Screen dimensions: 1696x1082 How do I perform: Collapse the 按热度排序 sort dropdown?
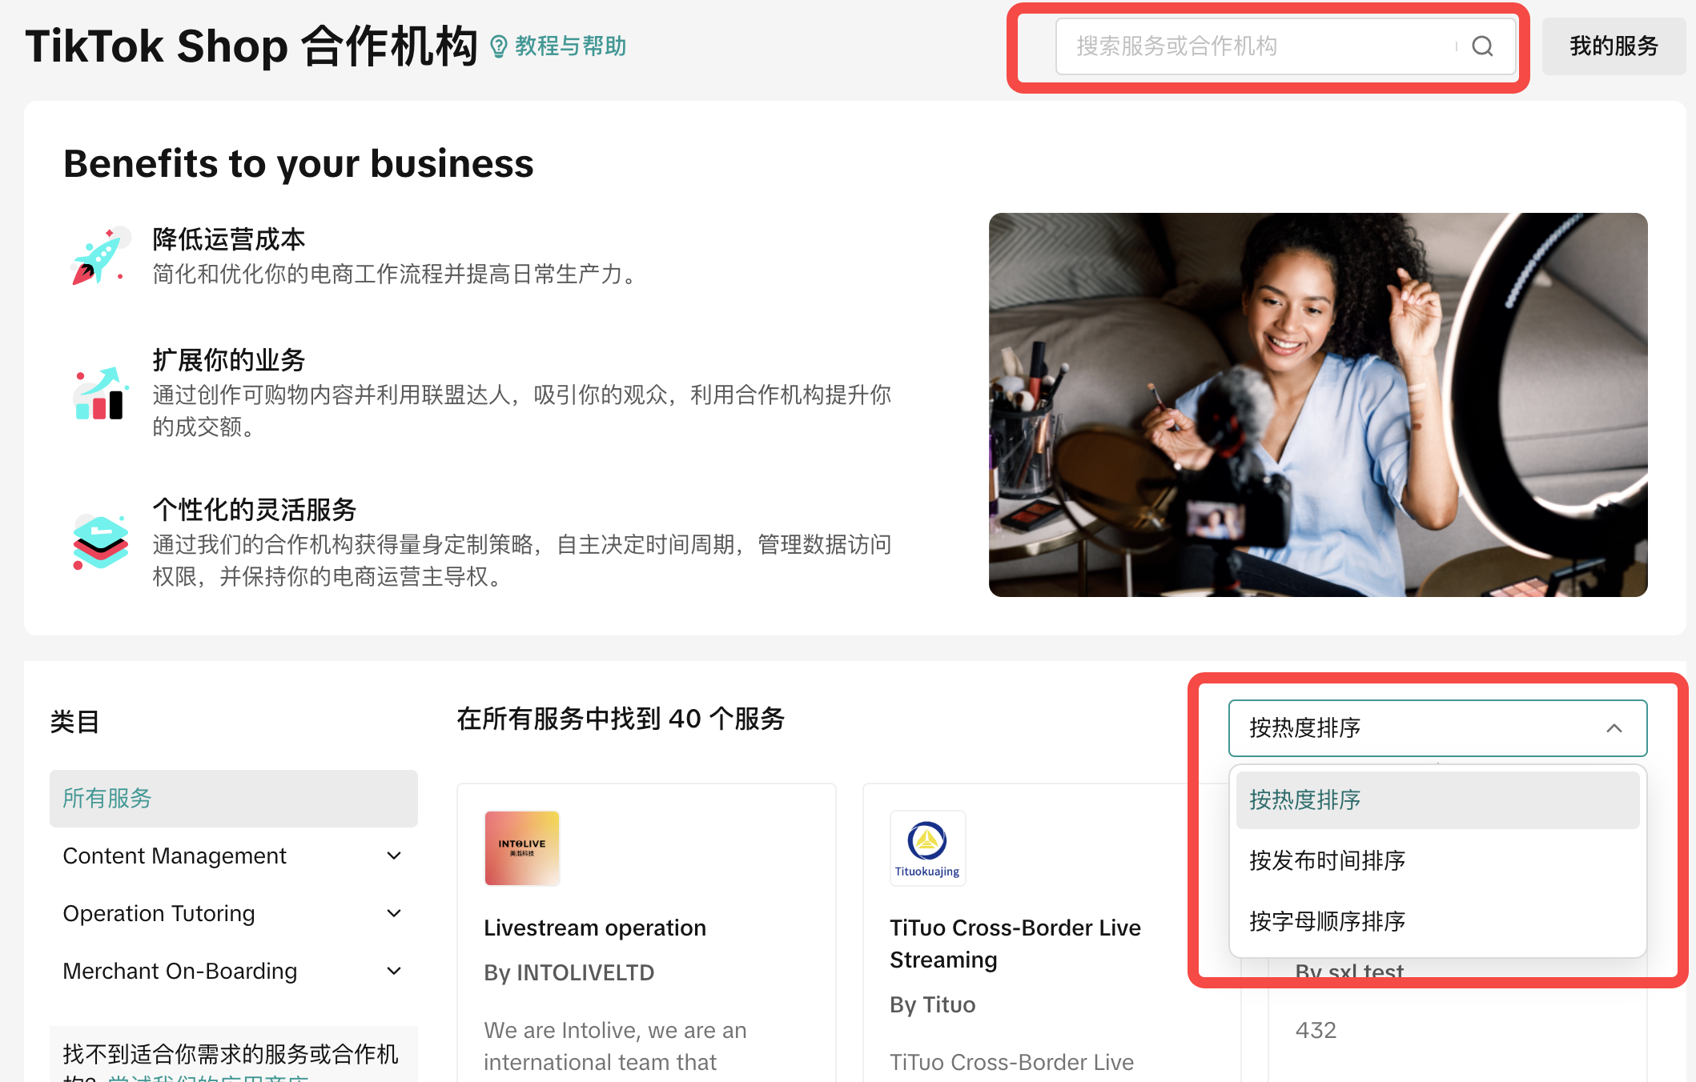pyautogui.click(x=1614, y=728)
